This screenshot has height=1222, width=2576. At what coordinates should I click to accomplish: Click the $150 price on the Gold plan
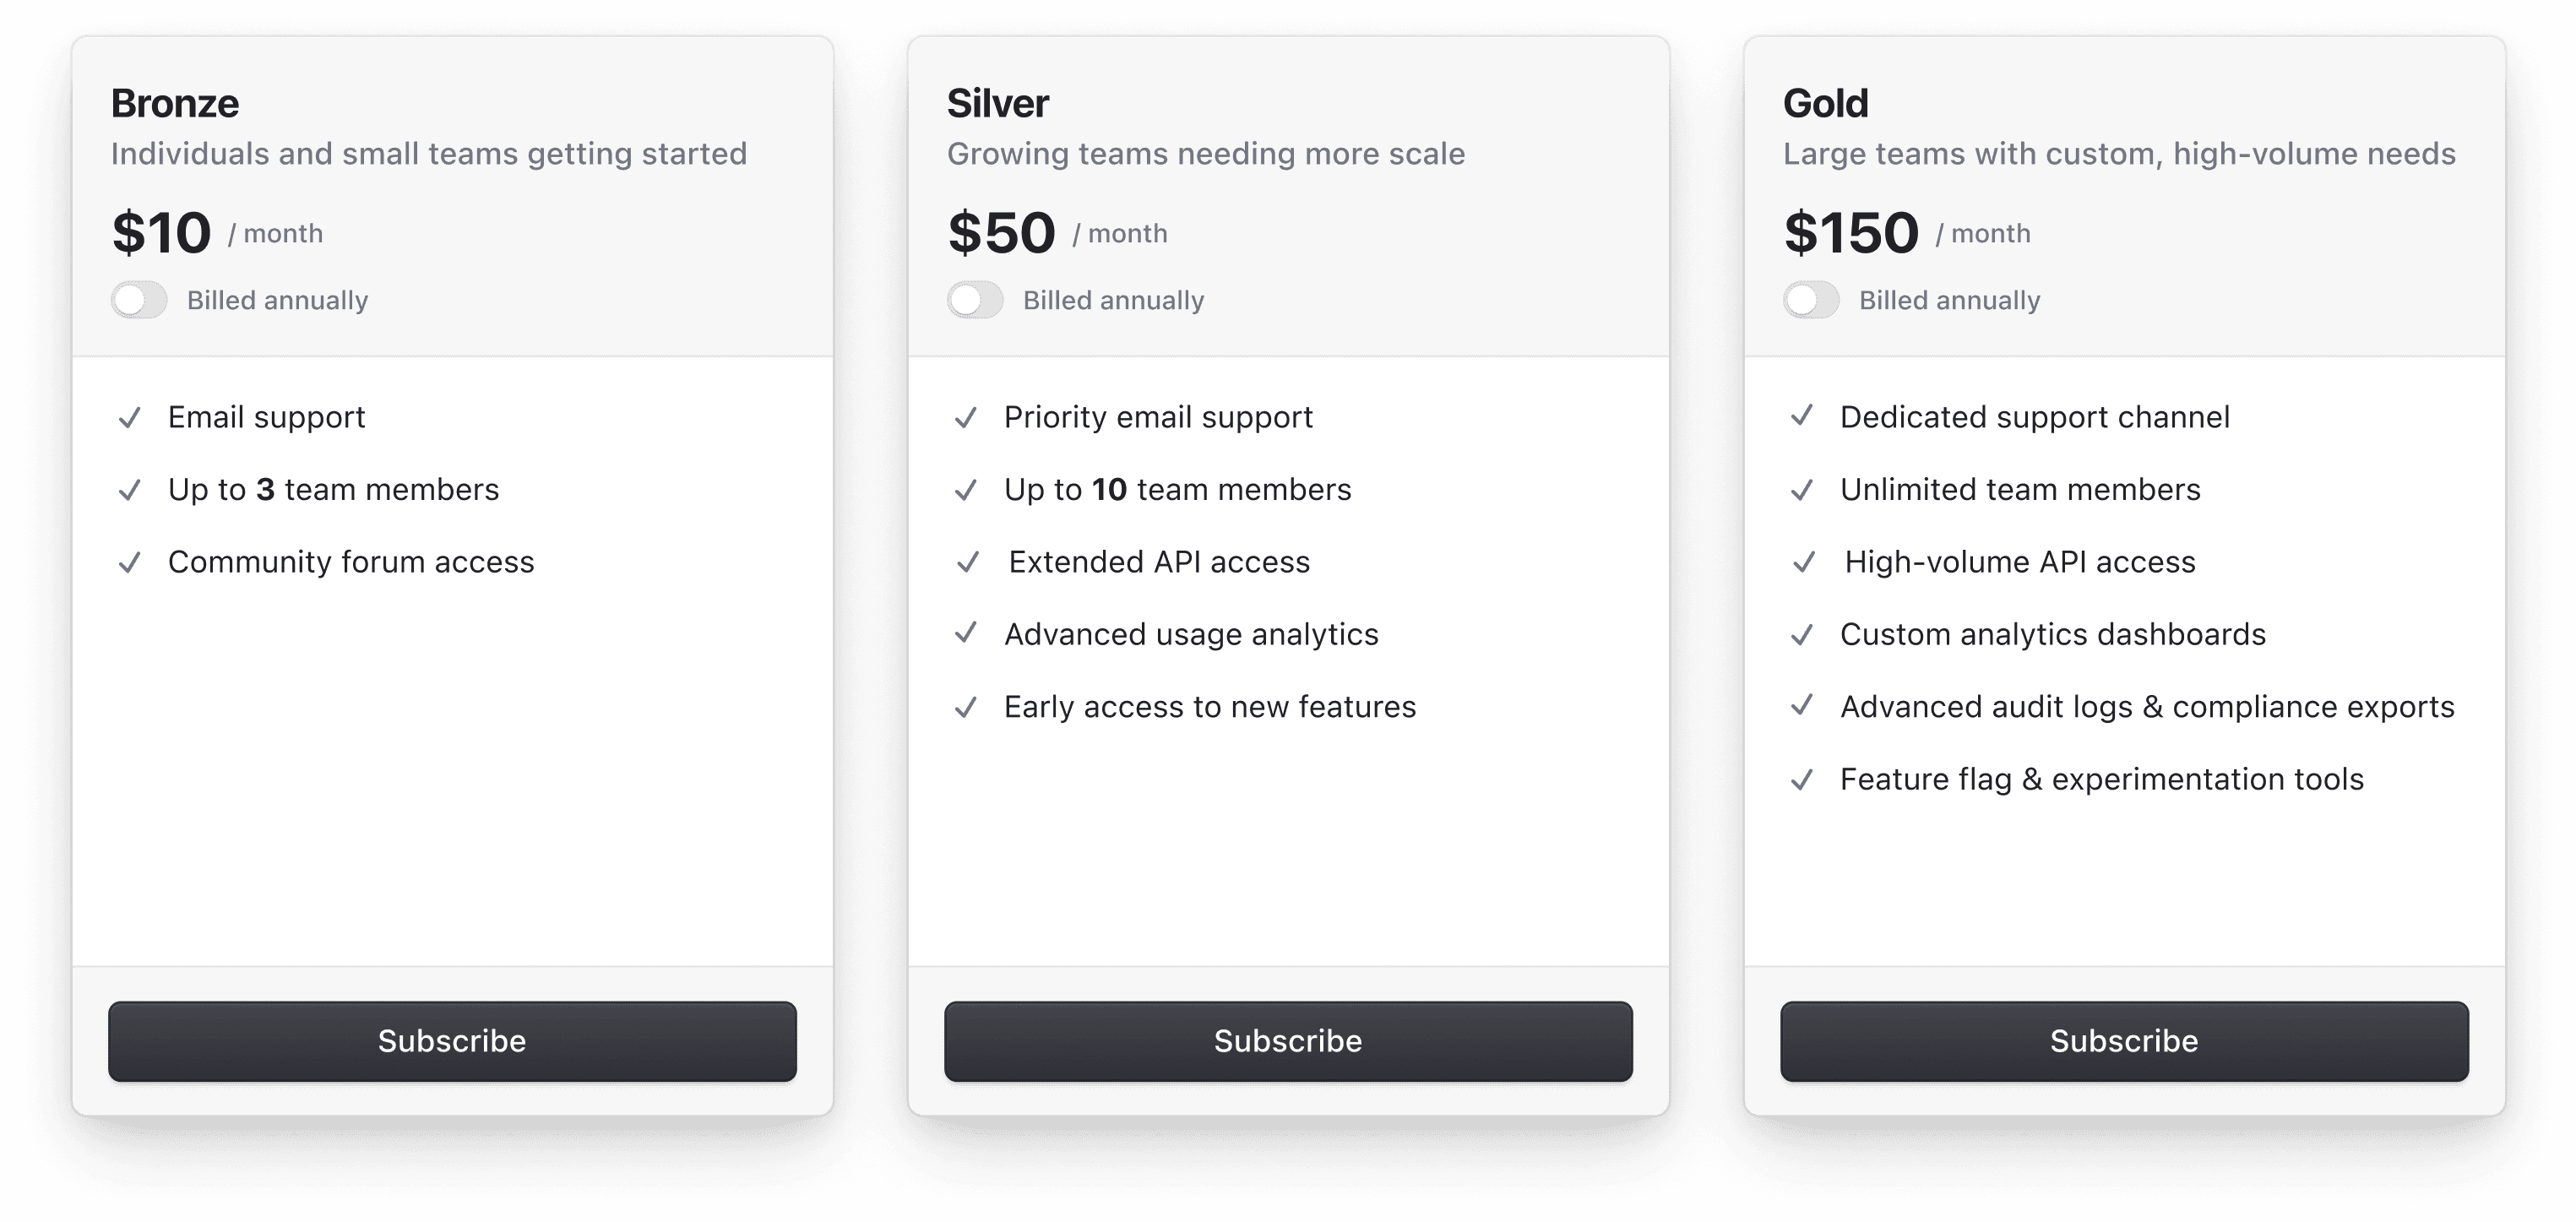(x=1851, y=231)
